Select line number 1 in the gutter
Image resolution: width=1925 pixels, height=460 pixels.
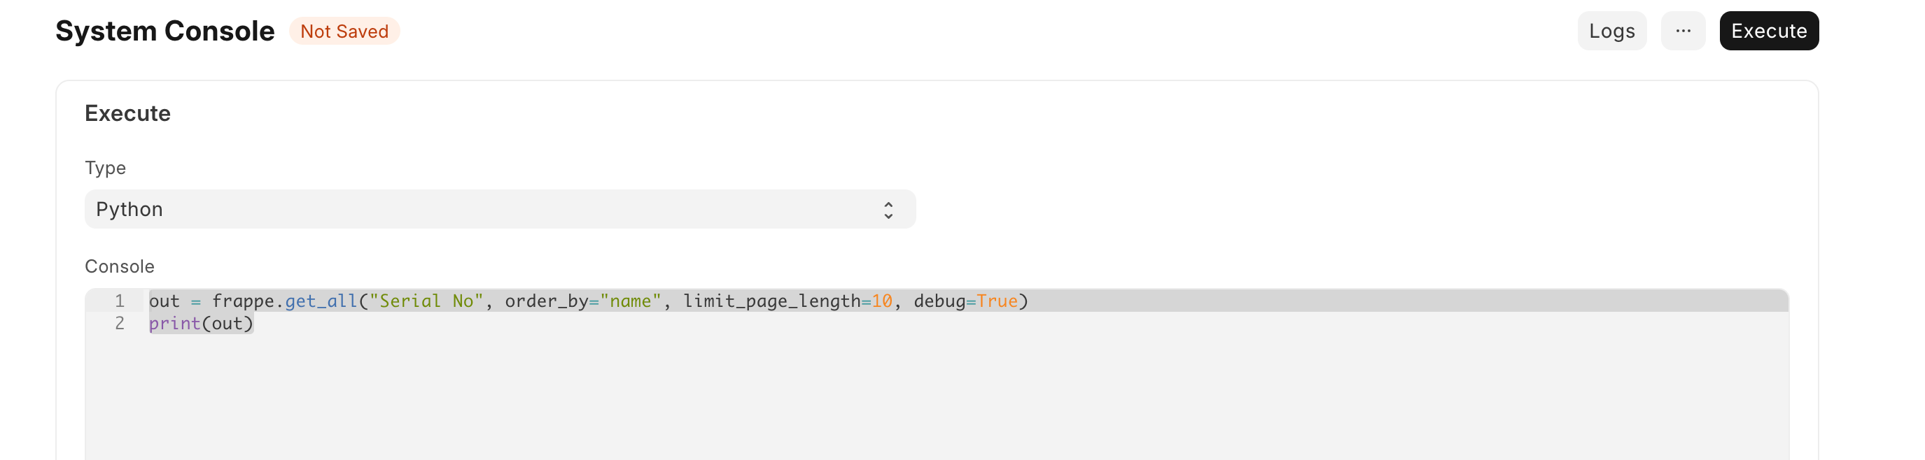click(x=119, y=301)
